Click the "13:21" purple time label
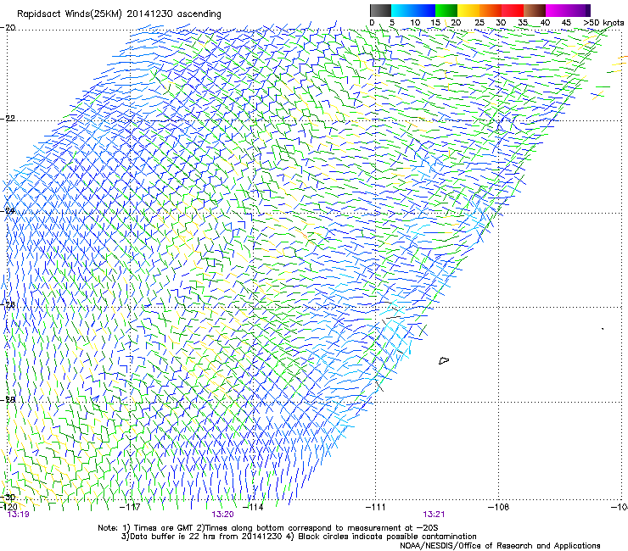Screen dimensions: 628x551 pyautogui.click(x=434, y=515)
